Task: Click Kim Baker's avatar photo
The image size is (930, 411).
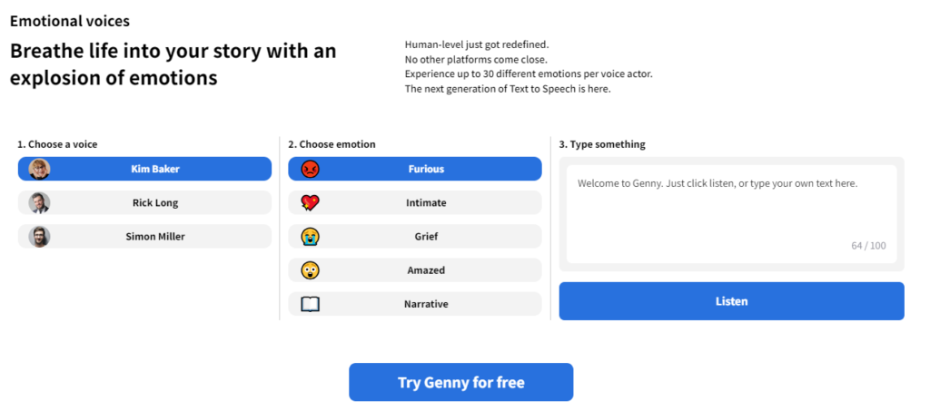Action: 39,169
